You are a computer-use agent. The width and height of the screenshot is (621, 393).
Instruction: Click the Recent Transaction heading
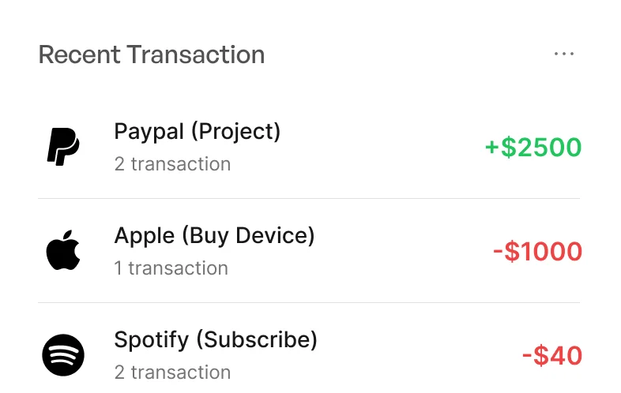pyautogui.click(x=152, y=54)
